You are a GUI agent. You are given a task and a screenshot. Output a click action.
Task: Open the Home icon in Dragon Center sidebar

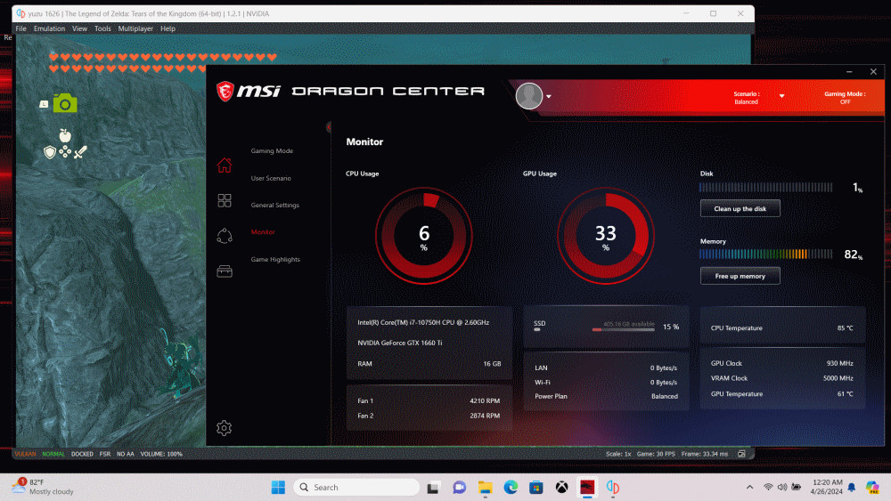[x=225, y=166]
